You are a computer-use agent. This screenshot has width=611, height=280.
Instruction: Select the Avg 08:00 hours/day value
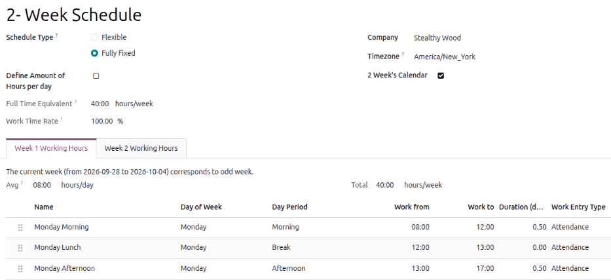point(42,185)
